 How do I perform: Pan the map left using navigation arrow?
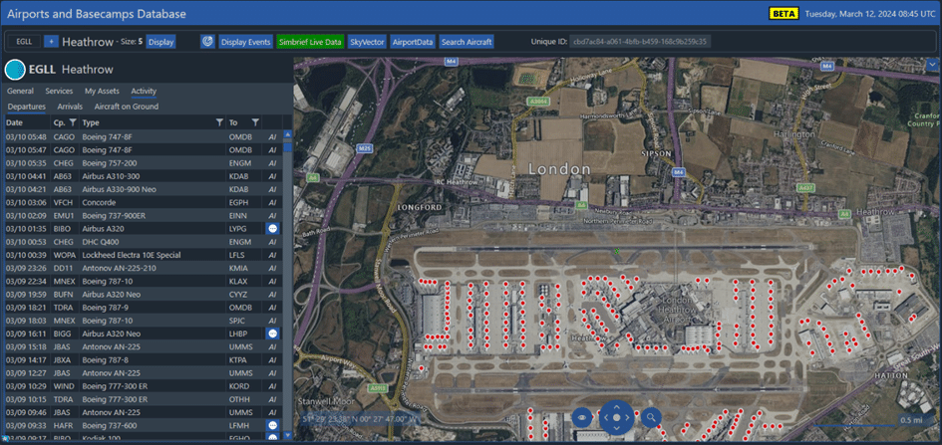click(604, 417)
